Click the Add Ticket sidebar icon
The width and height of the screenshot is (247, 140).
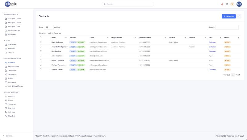6,44
